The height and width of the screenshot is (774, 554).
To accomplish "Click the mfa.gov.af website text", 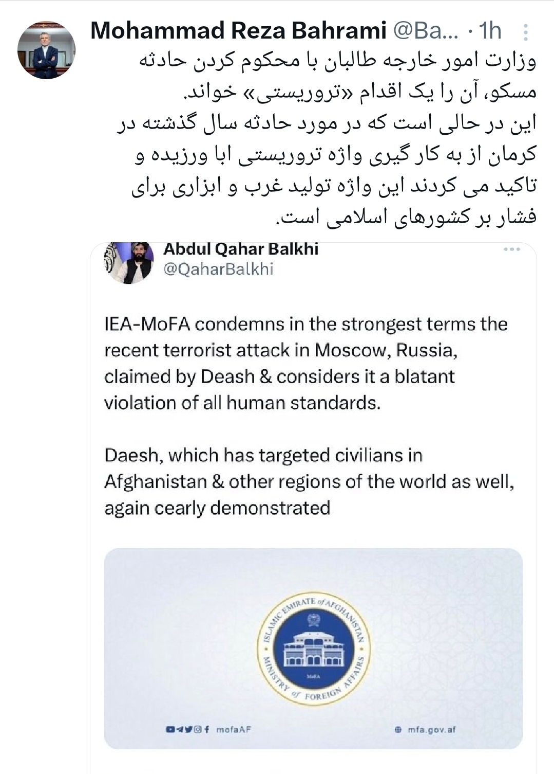I will pyautogui.click(x=431, y=729).
